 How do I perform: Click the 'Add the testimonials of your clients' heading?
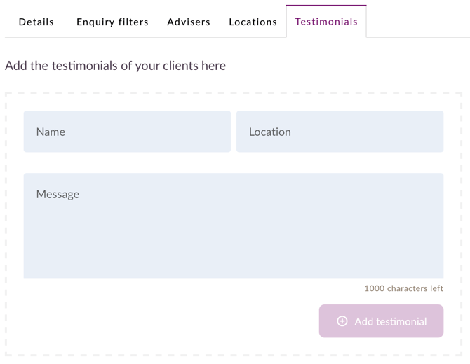[115, 66]
